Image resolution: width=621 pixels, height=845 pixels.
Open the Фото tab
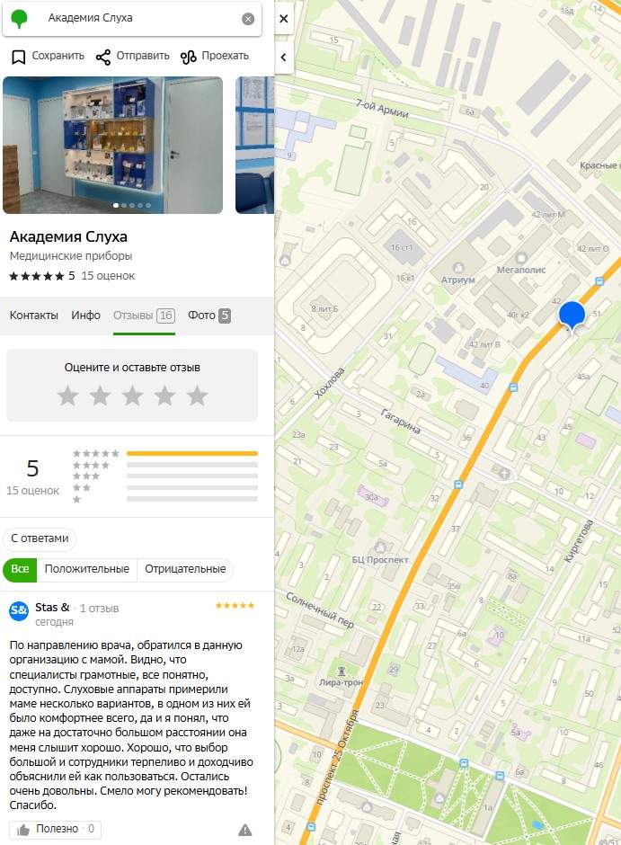[x=209, y=316]
